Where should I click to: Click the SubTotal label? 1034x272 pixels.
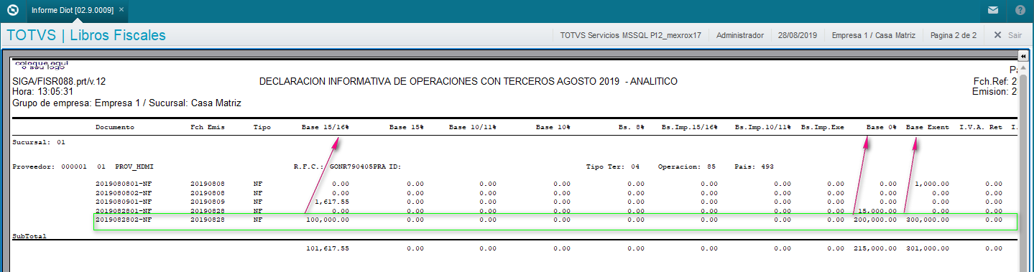pyautogui.click(x=29, y=235)
